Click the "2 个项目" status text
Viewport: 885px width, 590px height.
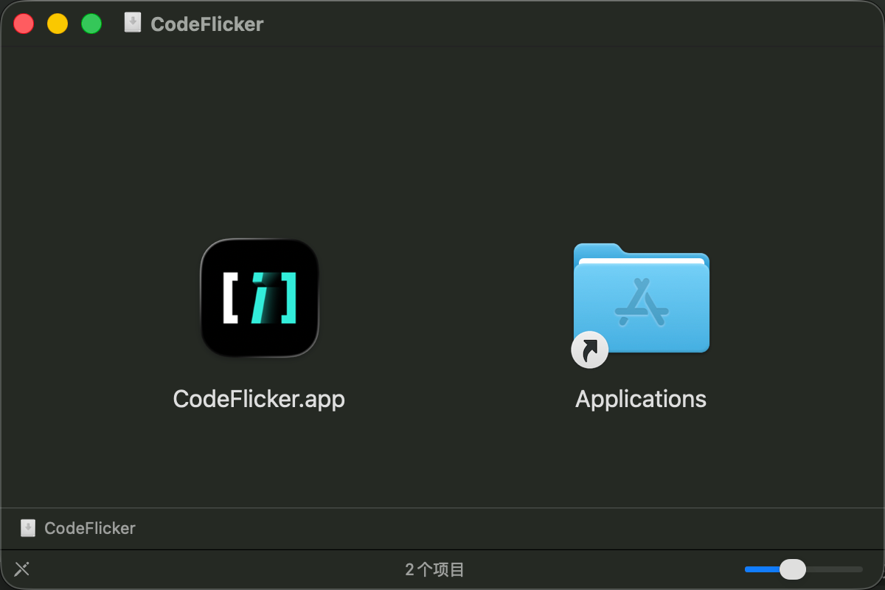click(435, 569)
